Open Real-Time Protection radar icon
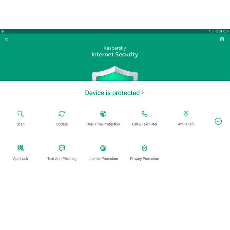 click(103, 114)
